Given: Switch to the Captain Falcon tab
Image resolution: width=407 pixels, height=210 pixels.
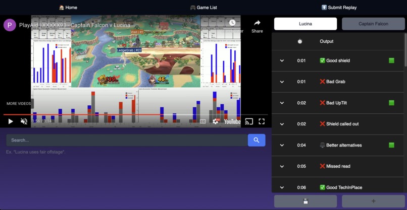Looking at the screenshot, I should [x=373, y=24].
